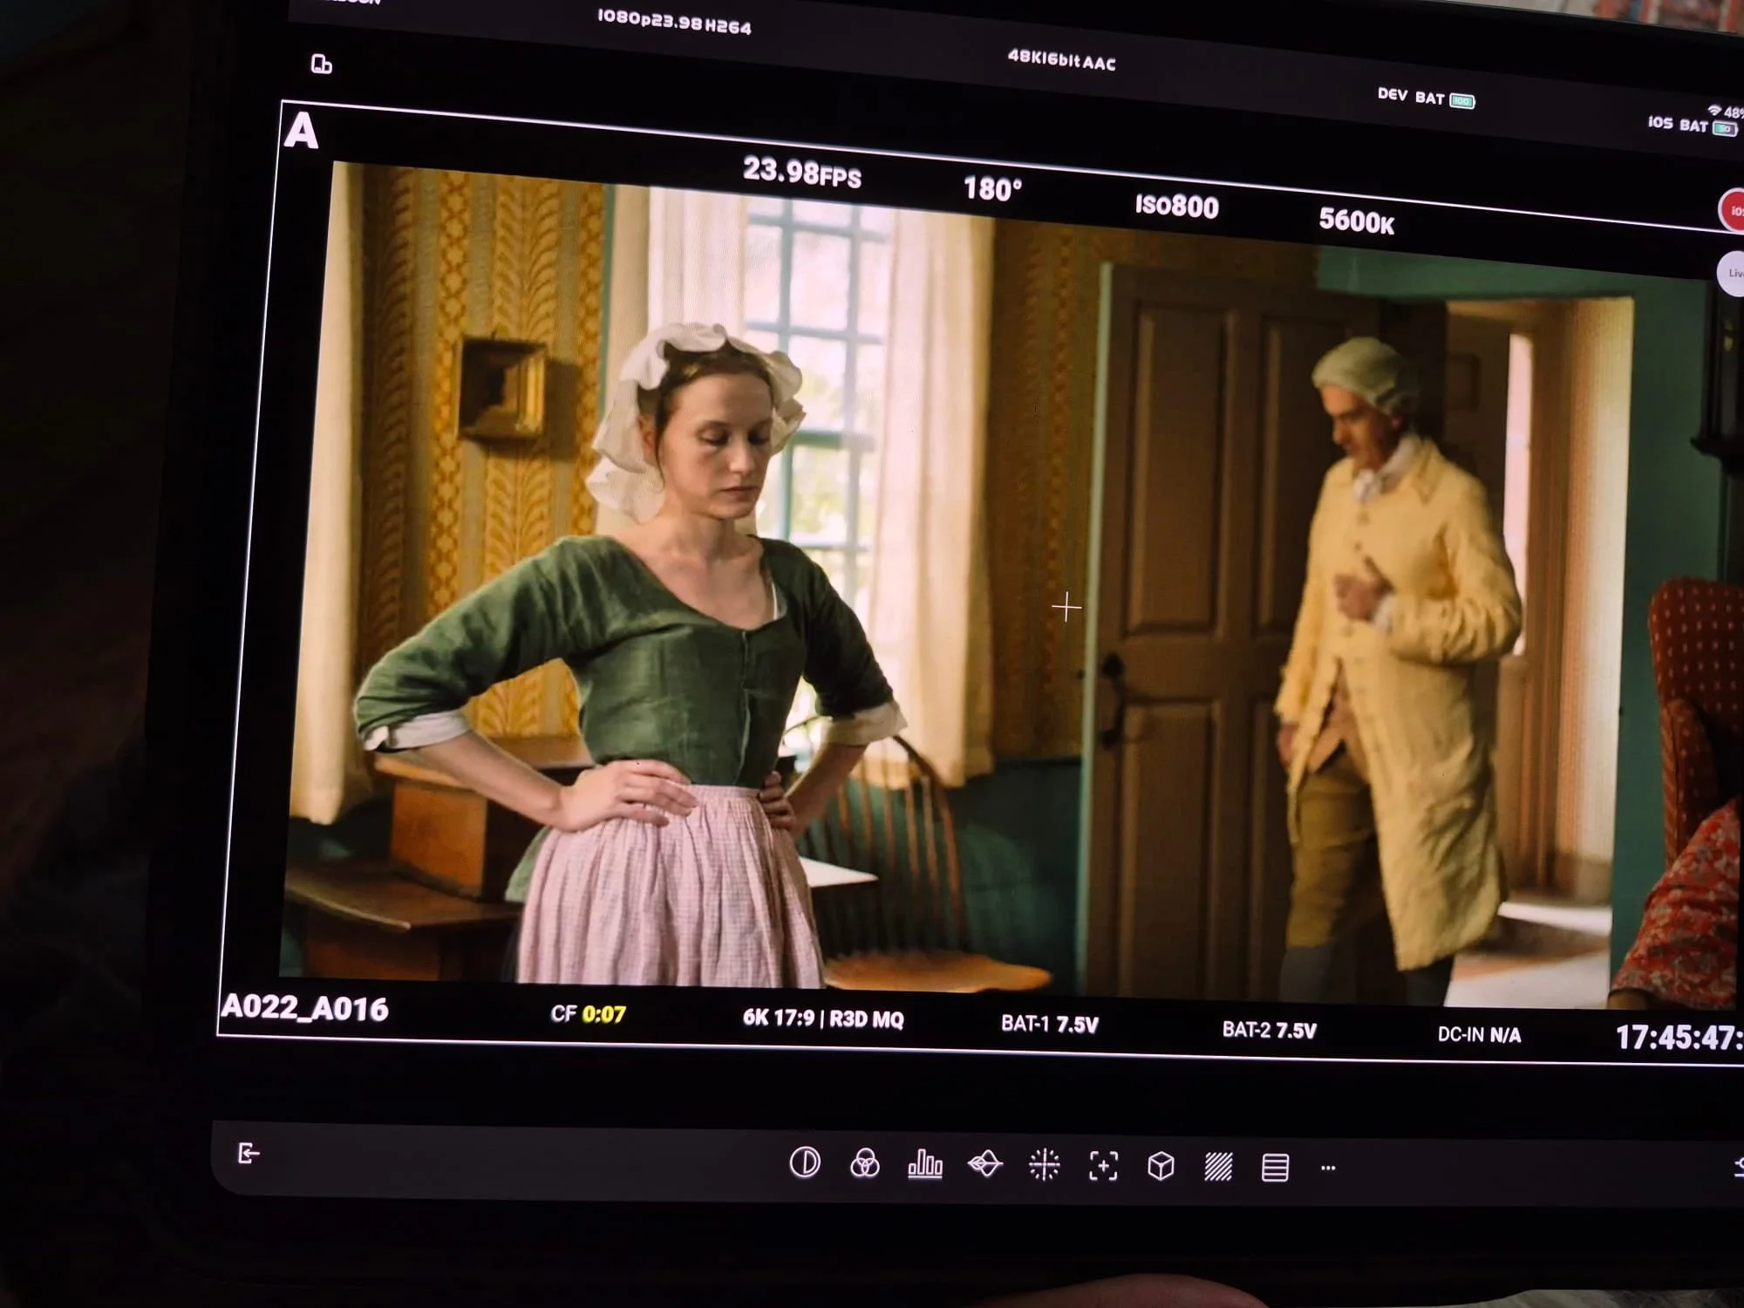Adjust the 180° shutter angle value

pyautogui.click(x=992, y=188)
